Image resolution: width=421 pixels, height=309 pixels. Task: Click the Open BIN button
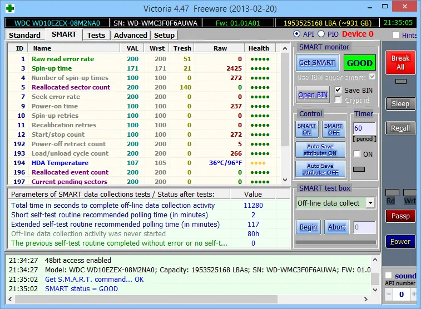[313, 94]
